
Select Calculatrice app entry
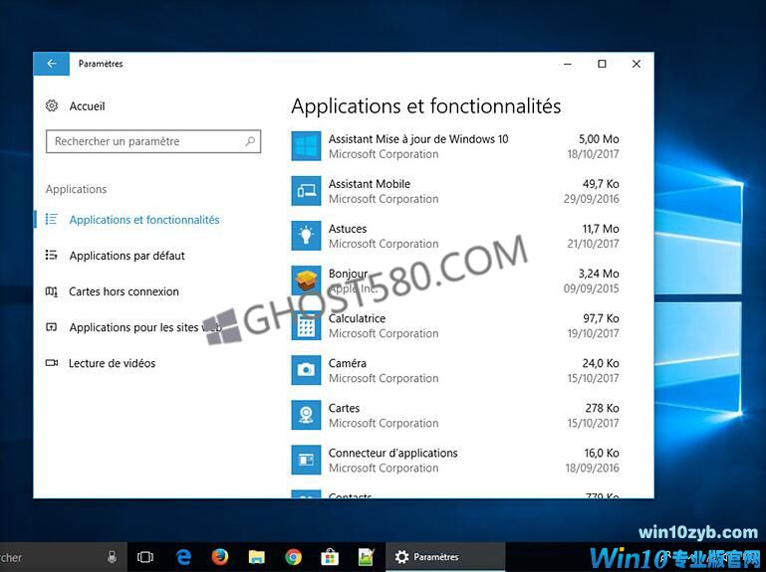click(x=455, y=325)
